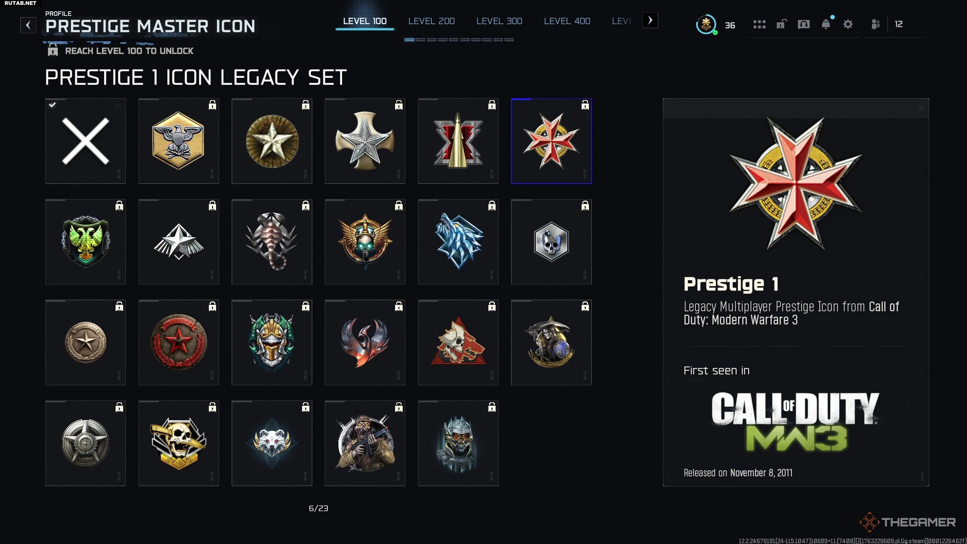Click the open padlock chat icon

pos(781,25)
